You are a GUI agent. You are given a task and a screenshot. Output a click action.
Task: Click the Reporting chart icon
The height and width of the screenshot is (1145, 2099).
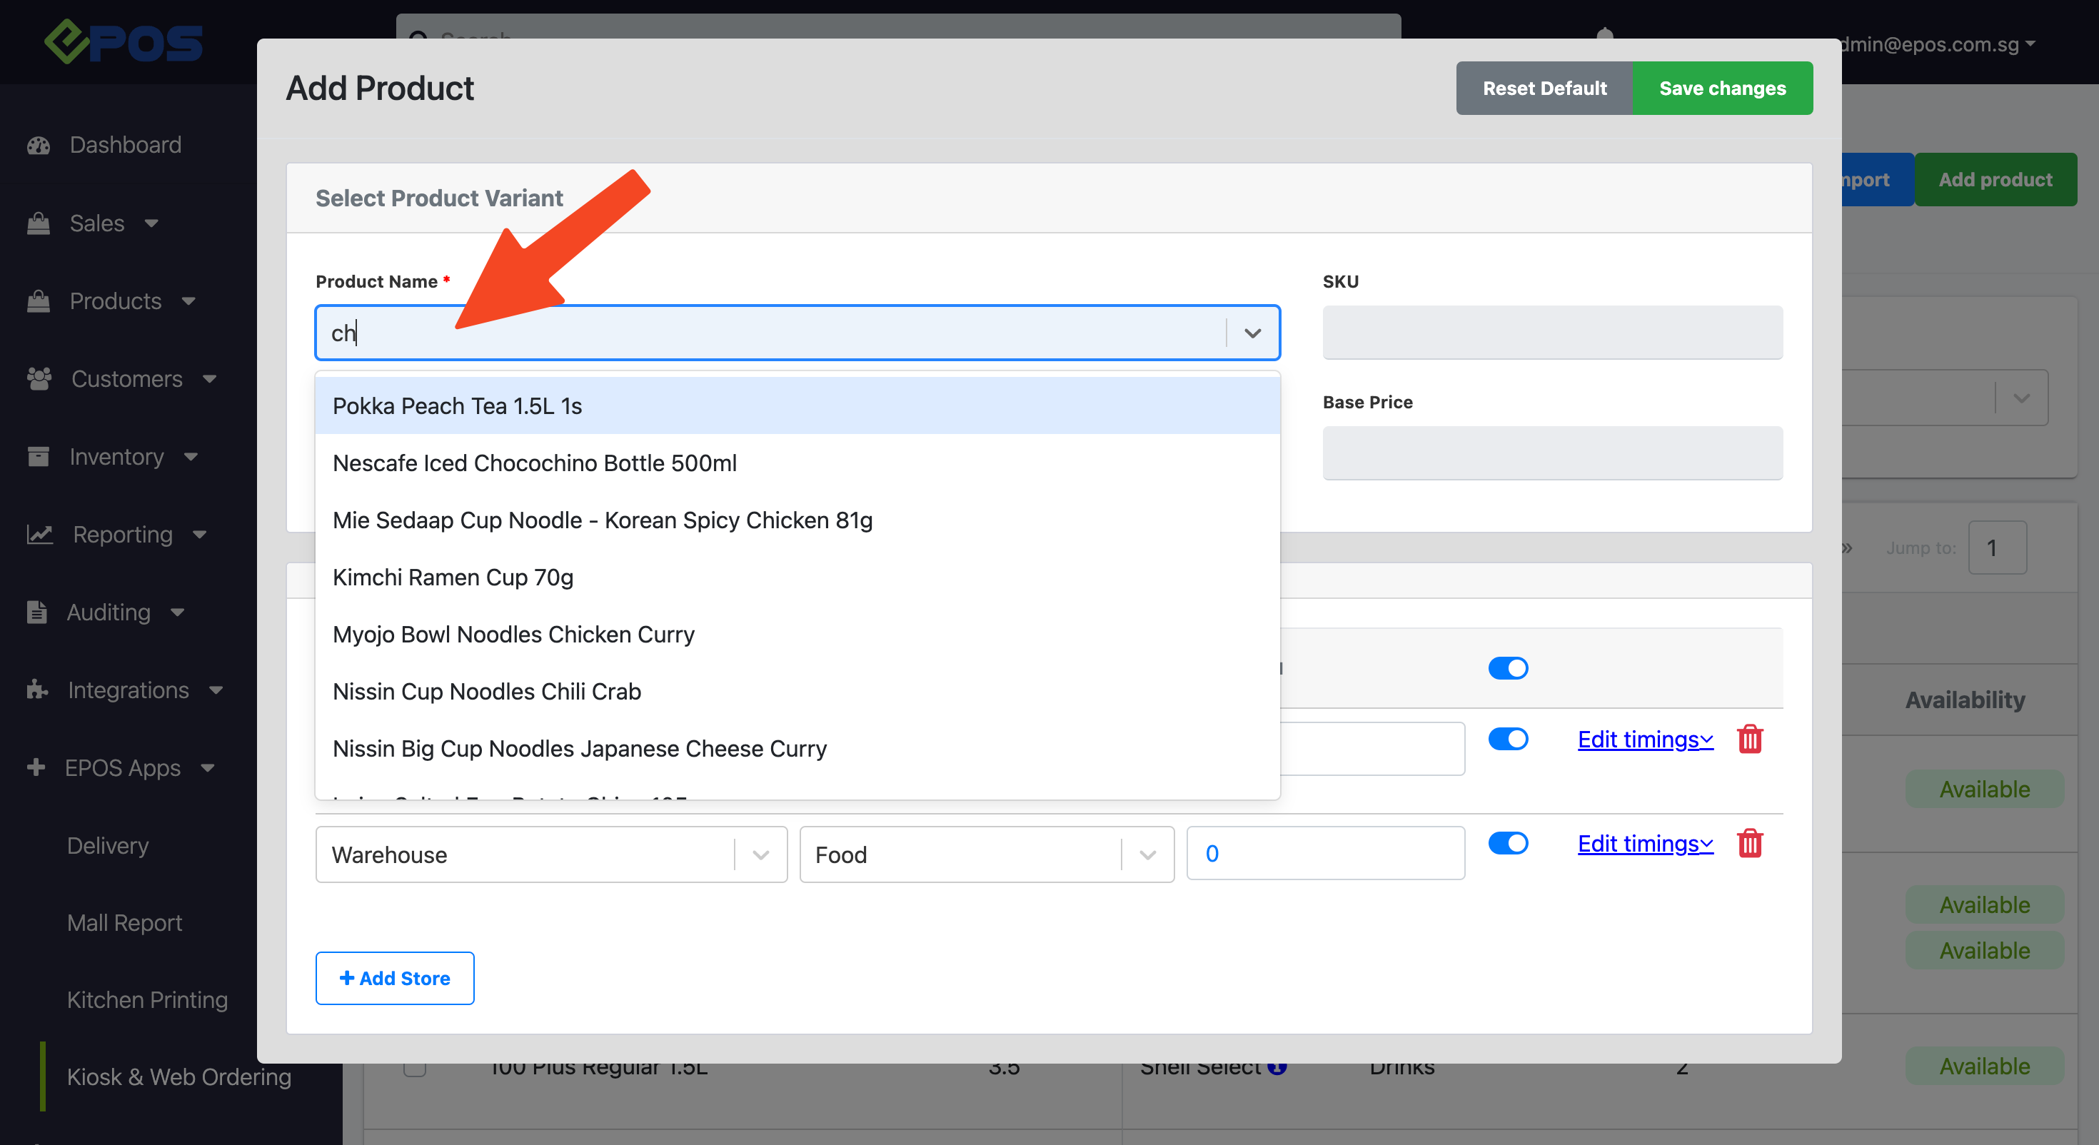click(40, 535)
